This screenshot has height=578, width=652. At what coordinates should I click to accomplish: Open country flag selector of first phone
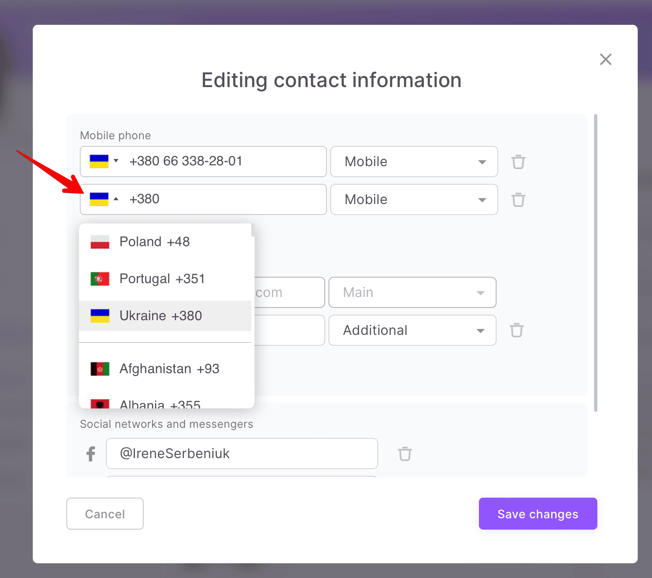pyautogui.click(x=104, y=162)
